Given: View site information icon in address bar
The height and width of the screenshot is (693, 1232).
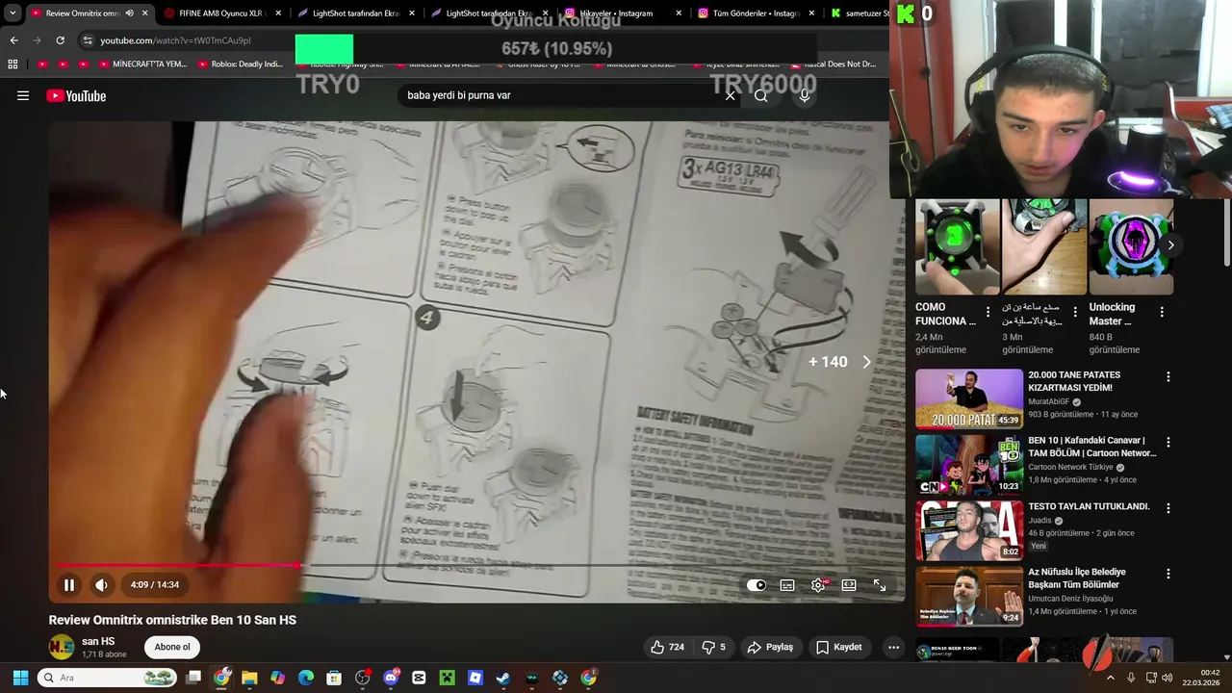Looking at the screenshot, I should (x=88, y=40).
